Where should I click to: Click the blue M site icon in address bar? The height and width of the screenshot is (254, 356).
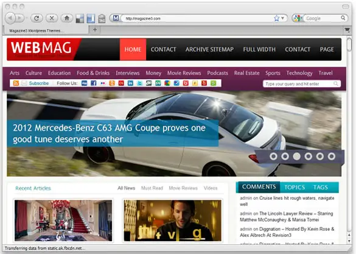(x=116, y=18)
